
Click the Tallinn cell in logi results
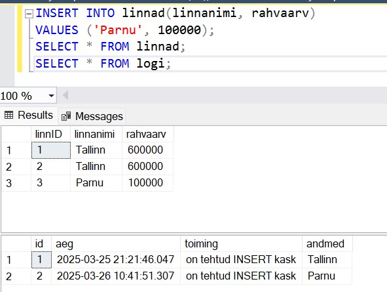(x=327, y=260)
